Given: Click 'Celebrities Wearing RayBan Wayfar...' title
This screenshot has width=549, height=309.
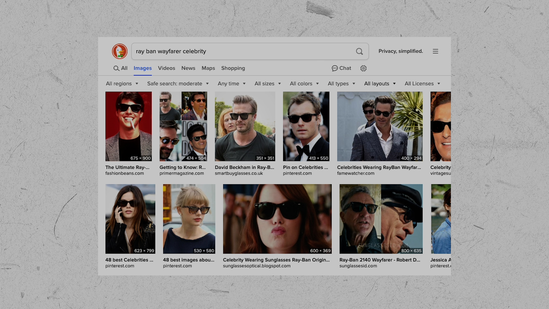Looking at the screenshot, I should click(x=379, y=167).
